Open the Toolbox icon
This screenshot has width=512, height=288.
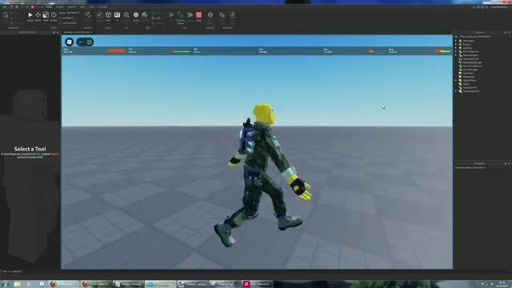point(99,15)
